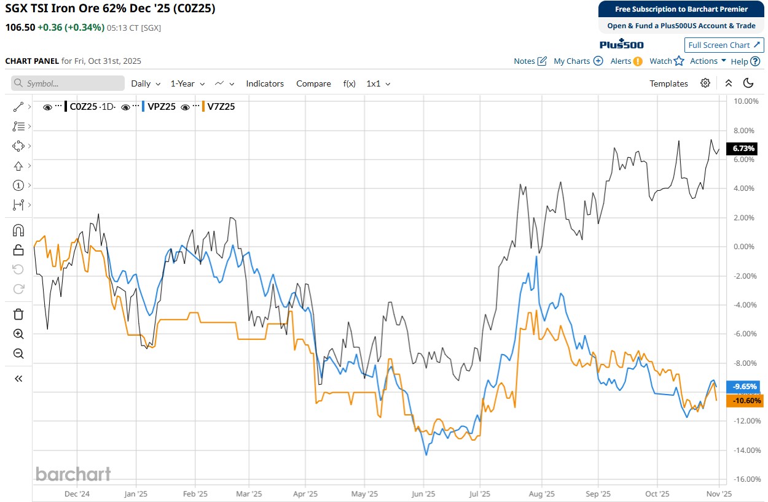This screenshot has width=768, height=502.
Task: Open the Daily frequency dropdown
Action: coord(146,83)
